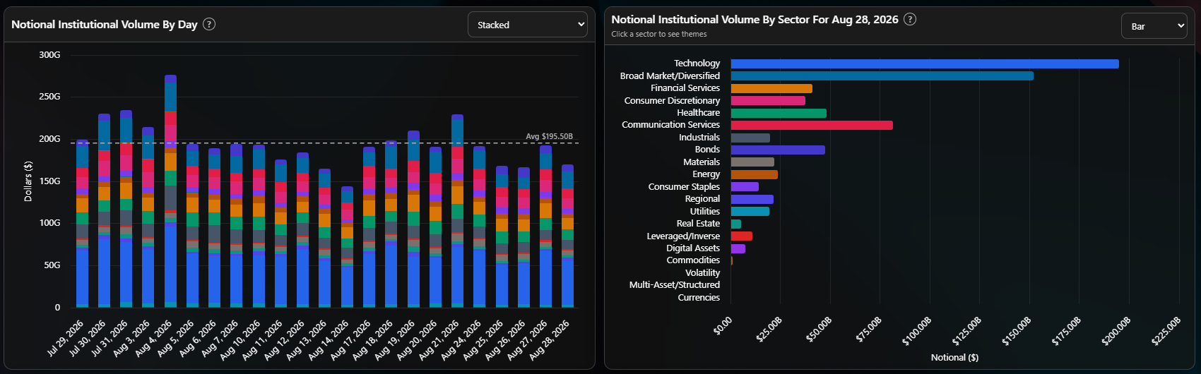Select the Regional sector label
Screen dimensions: 1201x374
click(x=702, y=199)
